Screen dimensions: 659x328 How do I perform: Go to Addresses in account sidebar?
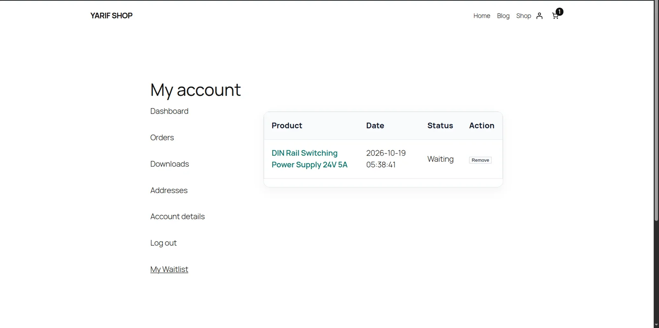(169, 190)
